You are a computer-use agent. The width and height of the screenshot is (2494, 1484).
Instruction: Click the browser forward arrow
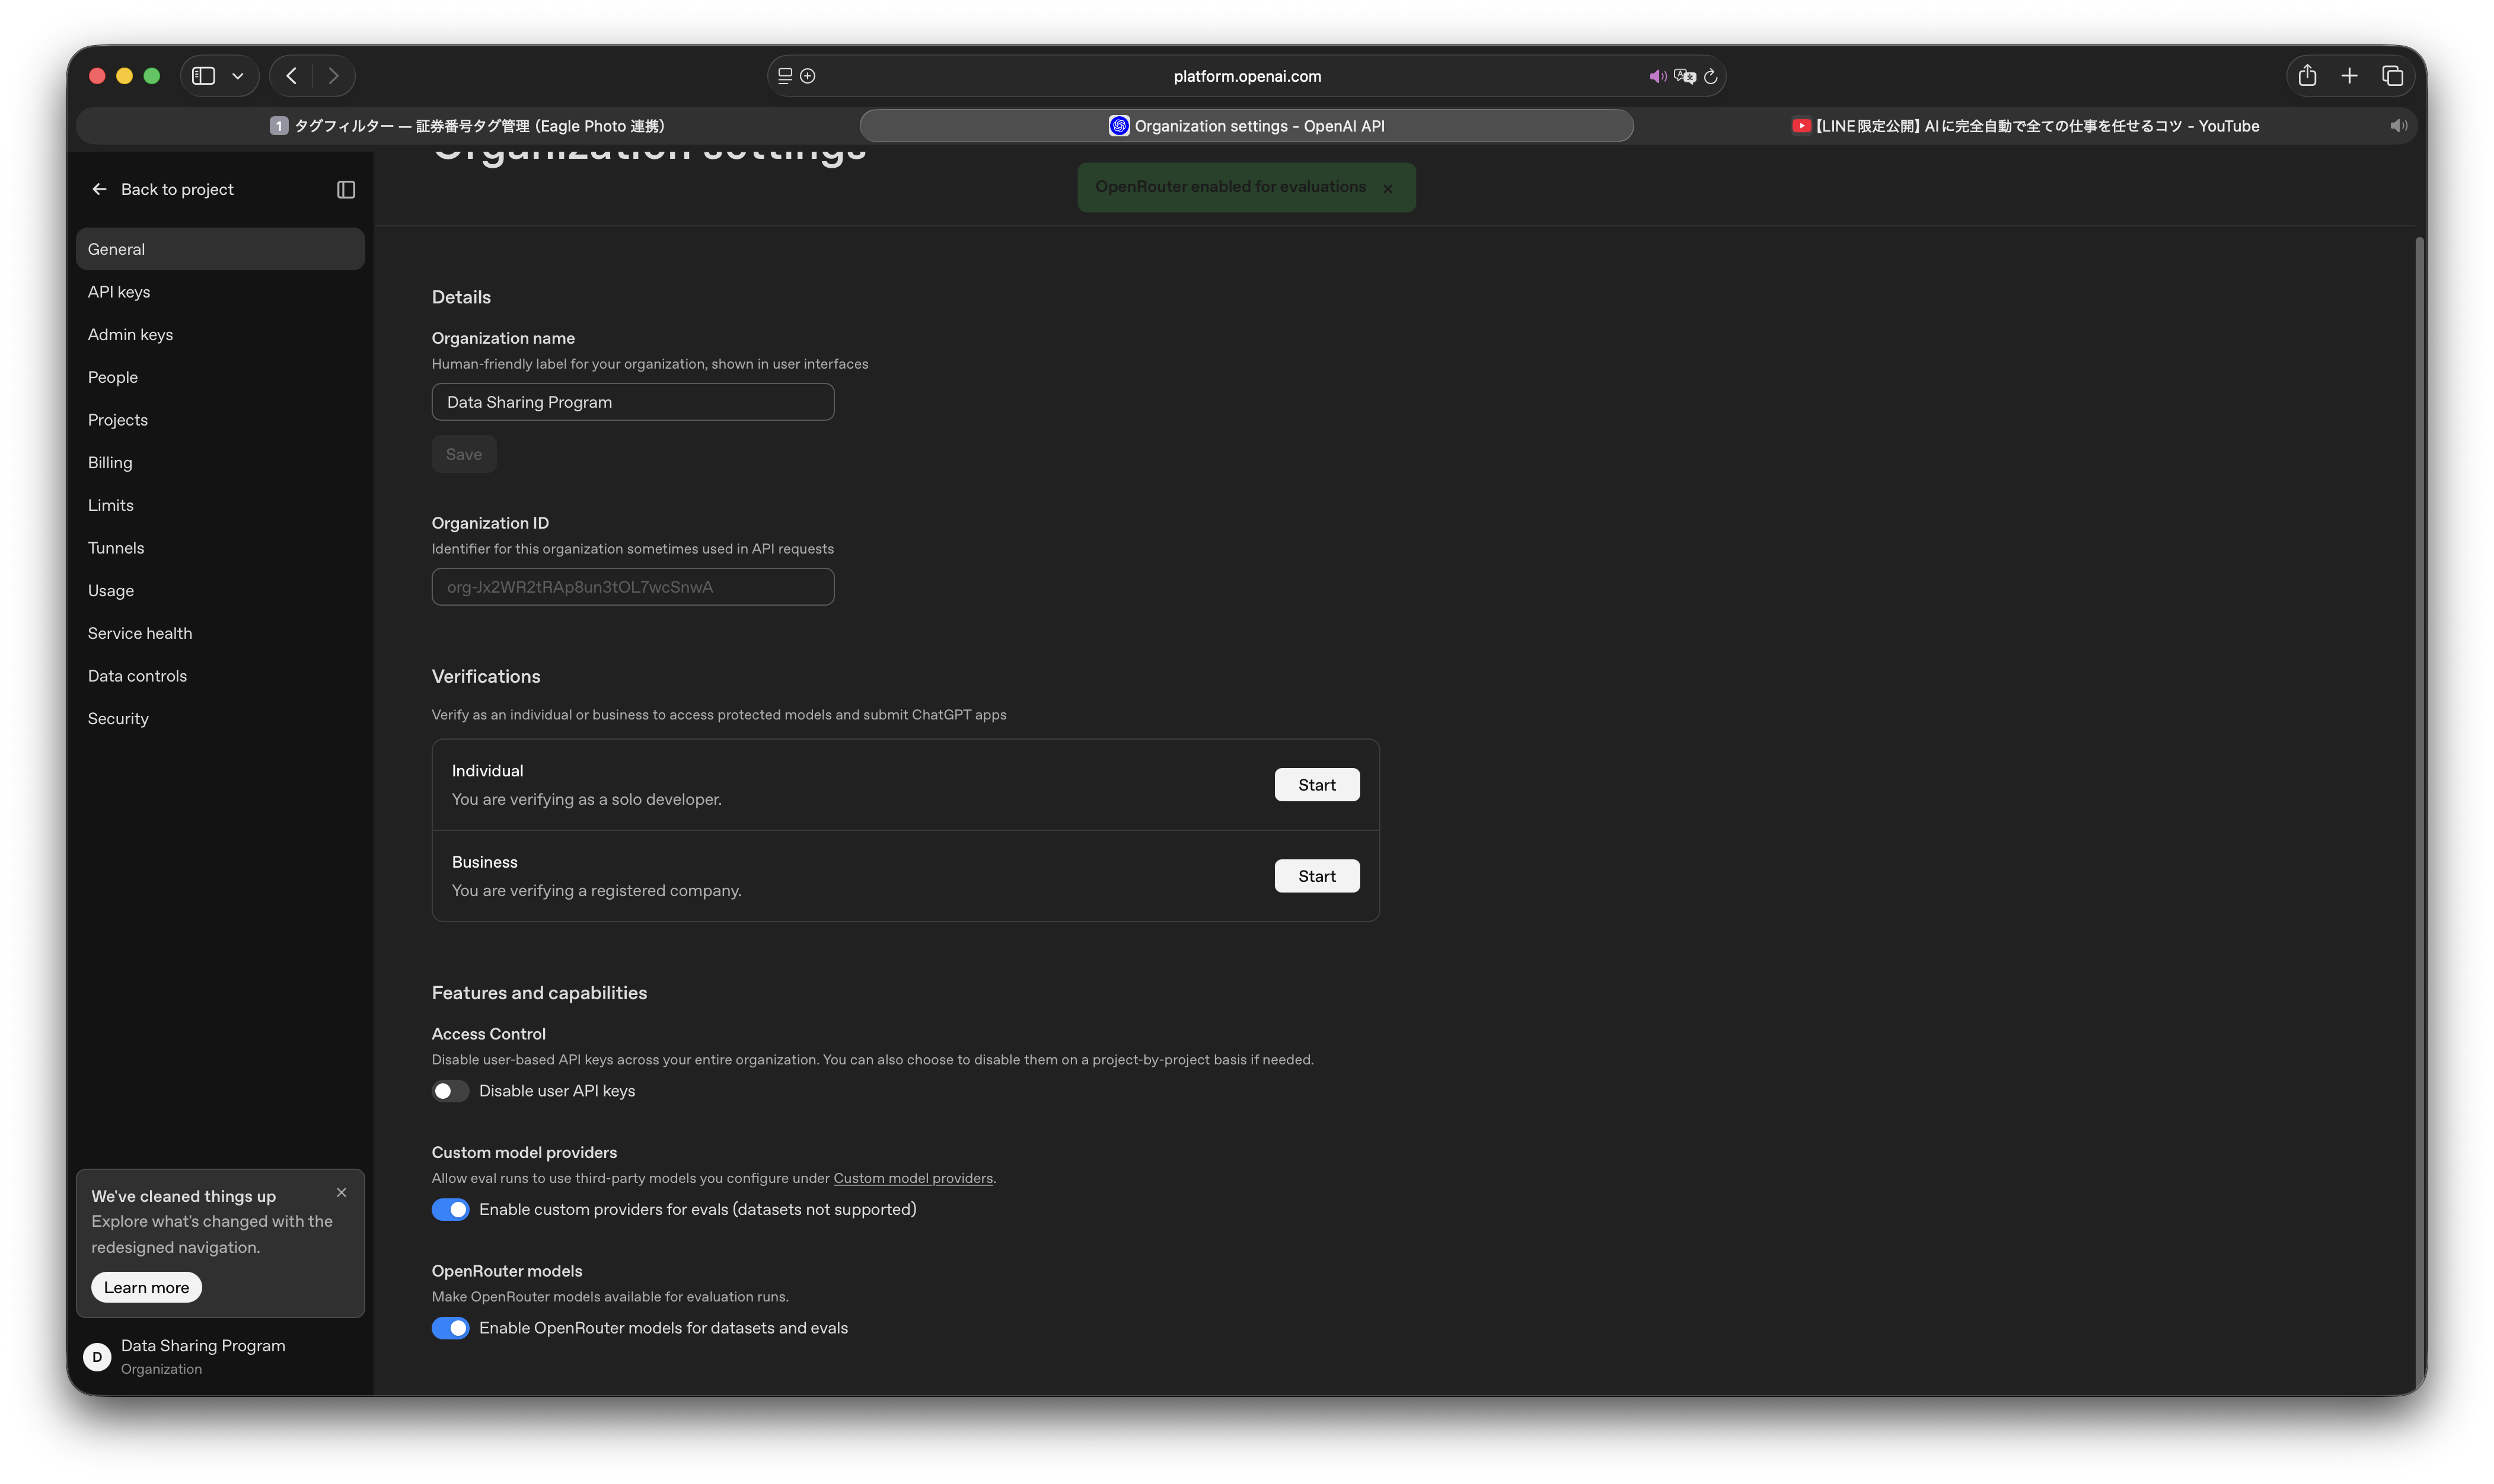[x=334, y=76]
